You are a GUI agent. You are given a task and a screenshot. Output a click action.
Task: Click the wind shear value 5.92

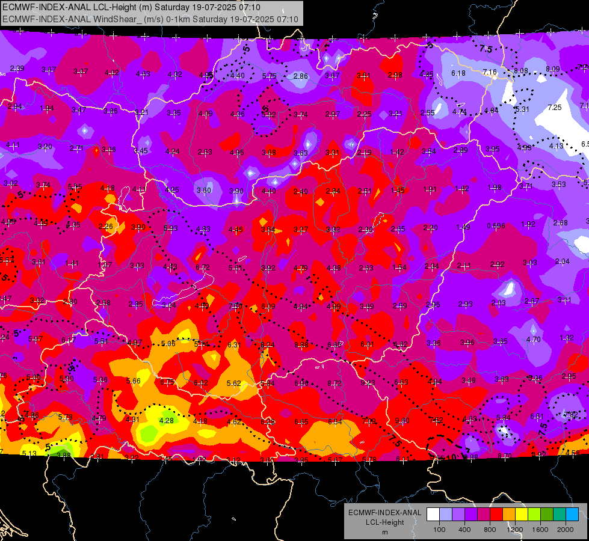coord(268,114)
